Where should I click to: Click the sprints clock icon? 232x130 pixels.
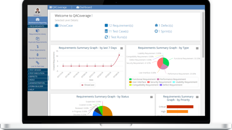pos(156,31)
